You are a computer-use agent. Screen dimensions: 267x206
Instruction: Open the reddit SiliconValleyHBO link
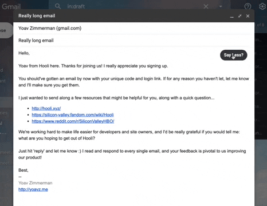click(x=73, y=121)
